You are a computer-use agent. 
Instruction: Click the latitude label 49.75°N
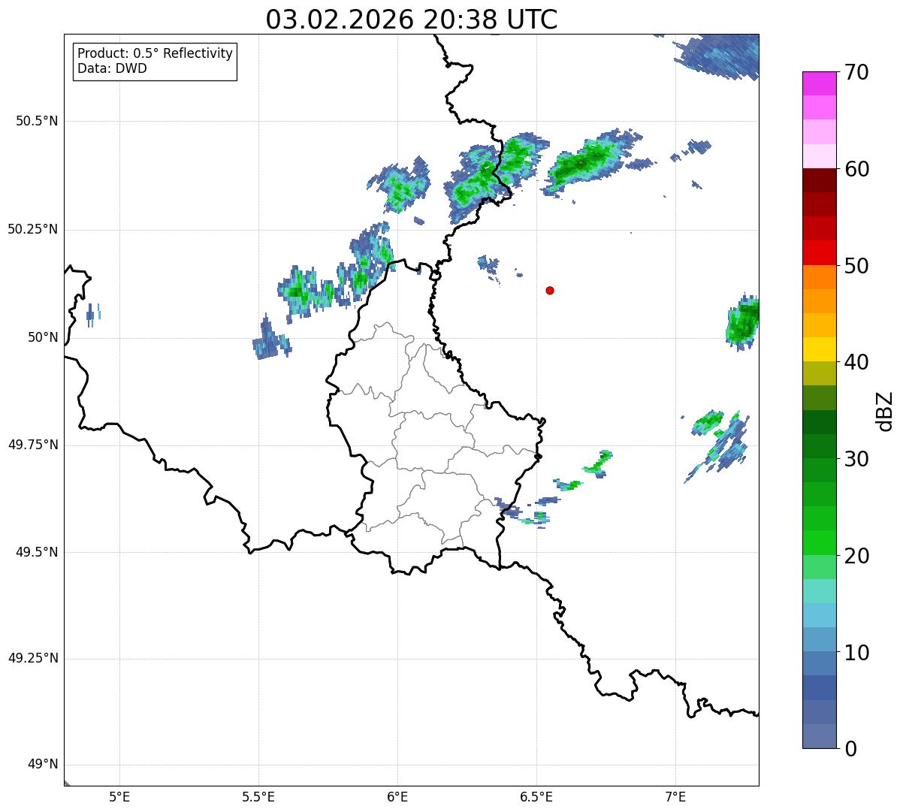click(33, 445)
